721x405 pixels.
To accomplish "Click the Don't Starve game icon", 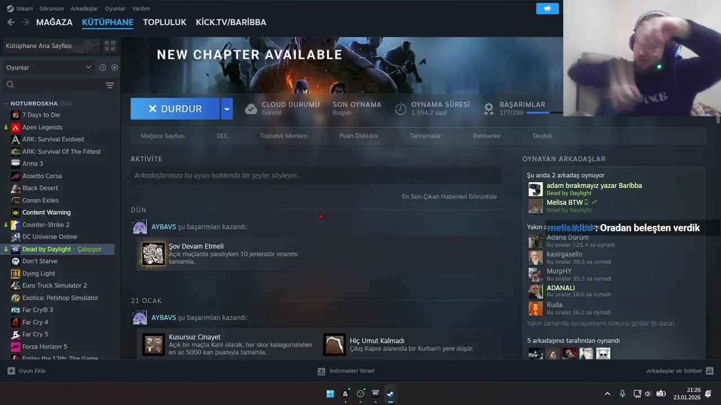I will 16,261.
